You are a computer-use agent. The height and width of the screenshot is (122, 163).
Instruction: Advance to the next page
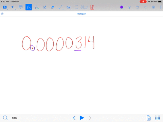click(90, 118)
